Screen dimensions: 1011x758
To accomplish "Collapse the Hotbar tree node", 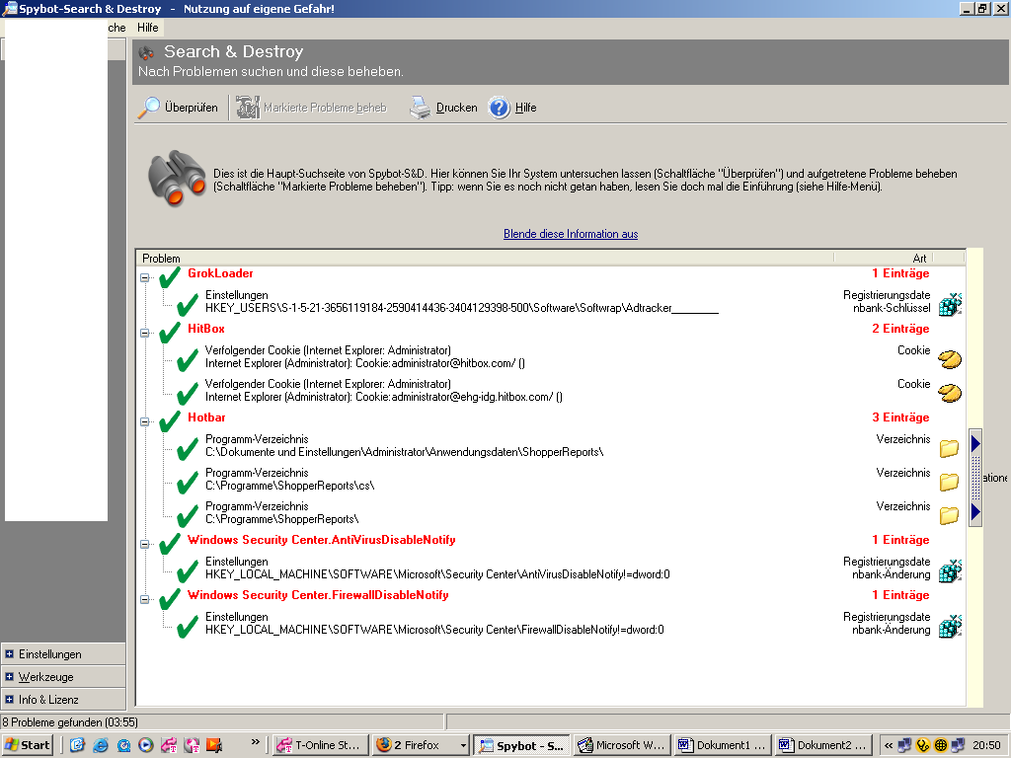I will (x=145, y=422).
